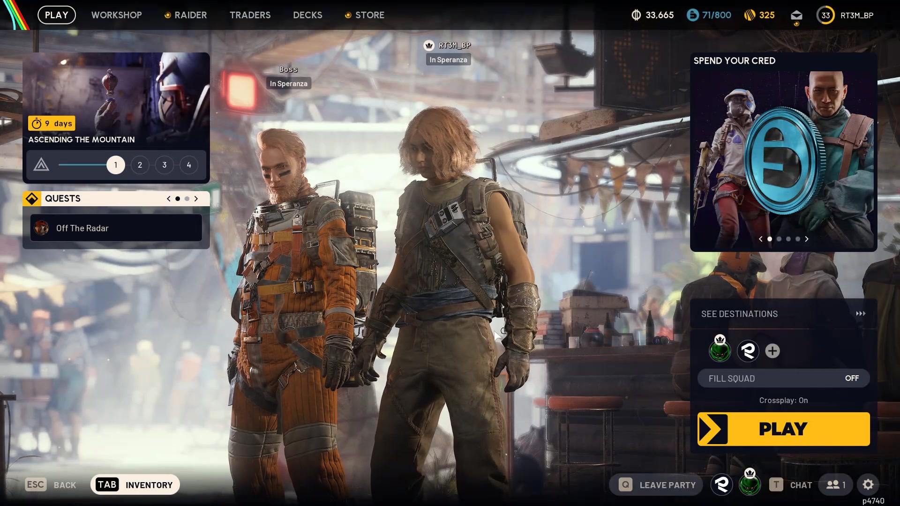Go to next quests page arrow
Screen dimensions: 900x506
[x=196, y=199]
